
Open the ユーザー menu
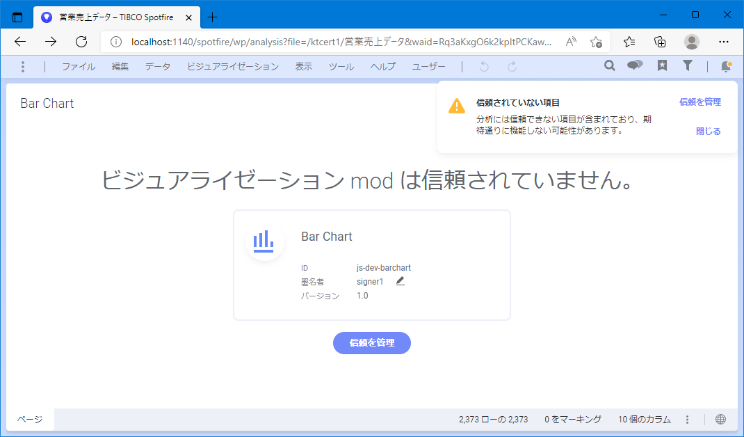429,67
